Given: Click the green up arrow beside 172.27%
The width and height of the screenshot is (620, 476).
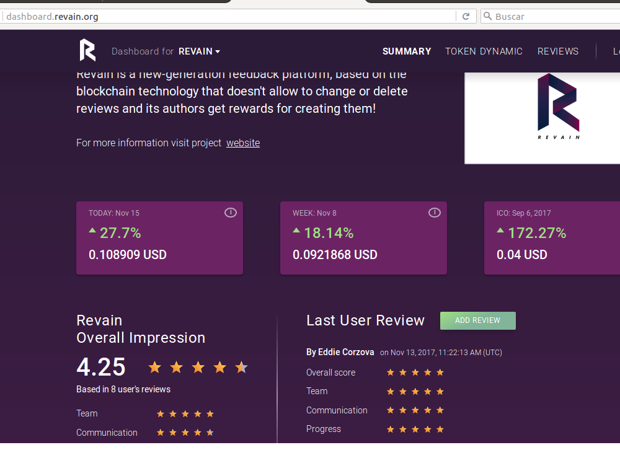Looking at the screenshot, I should (500, 230).
